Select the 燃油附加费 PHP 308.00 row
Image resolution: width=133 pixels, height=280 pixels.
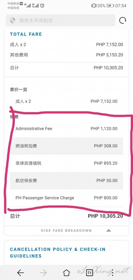(x=66, y=146)
